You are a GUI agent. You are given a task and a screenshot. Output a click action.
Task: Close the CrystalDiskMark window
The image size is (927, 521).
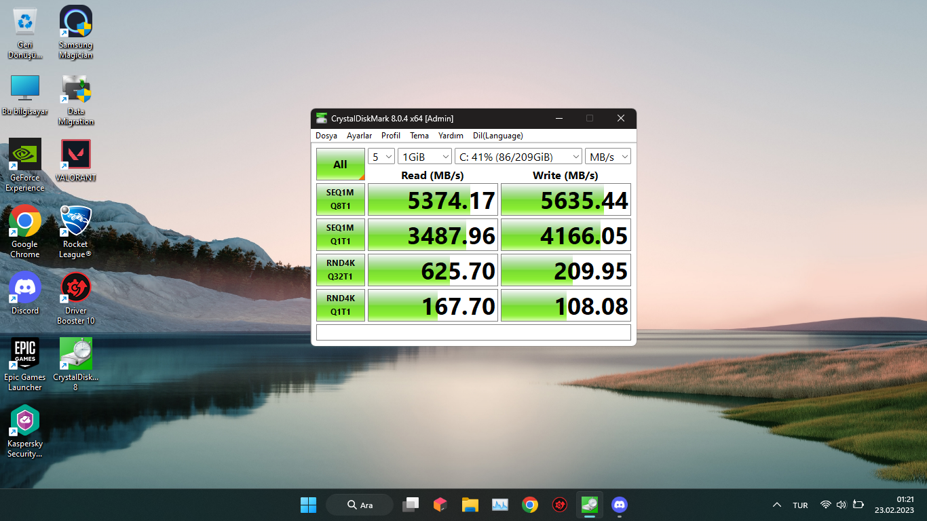click(x=620, y=118)
